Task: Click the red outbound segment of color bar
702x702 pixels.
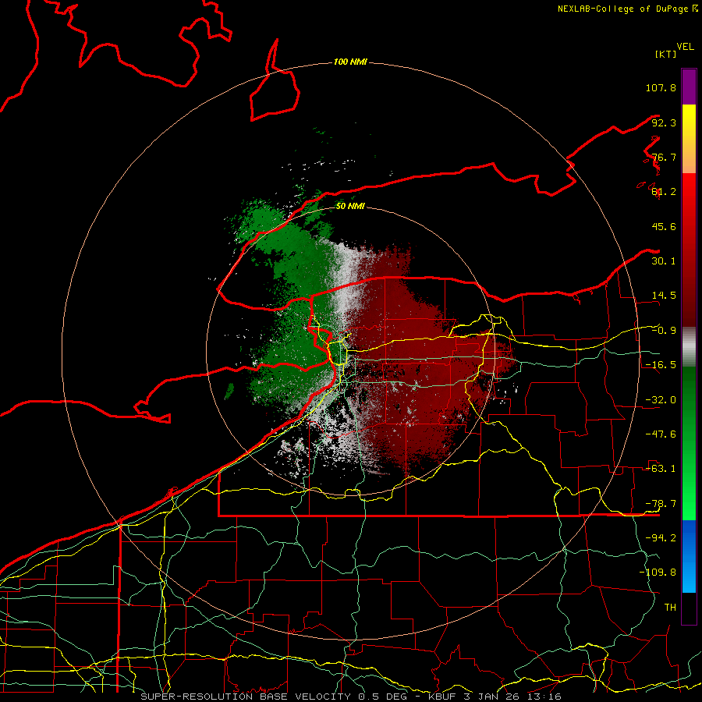Action: click(689, 250)
